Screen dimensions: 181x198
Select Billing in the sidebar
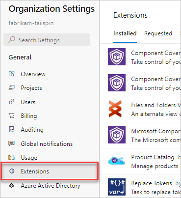[29, 116]
